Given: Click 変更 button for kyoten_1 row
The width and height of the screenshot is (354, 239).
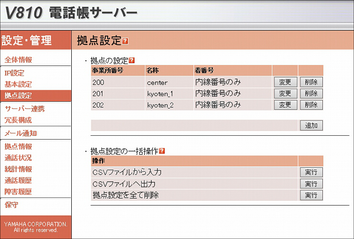Looking at the screenshot, I should 286,93.
